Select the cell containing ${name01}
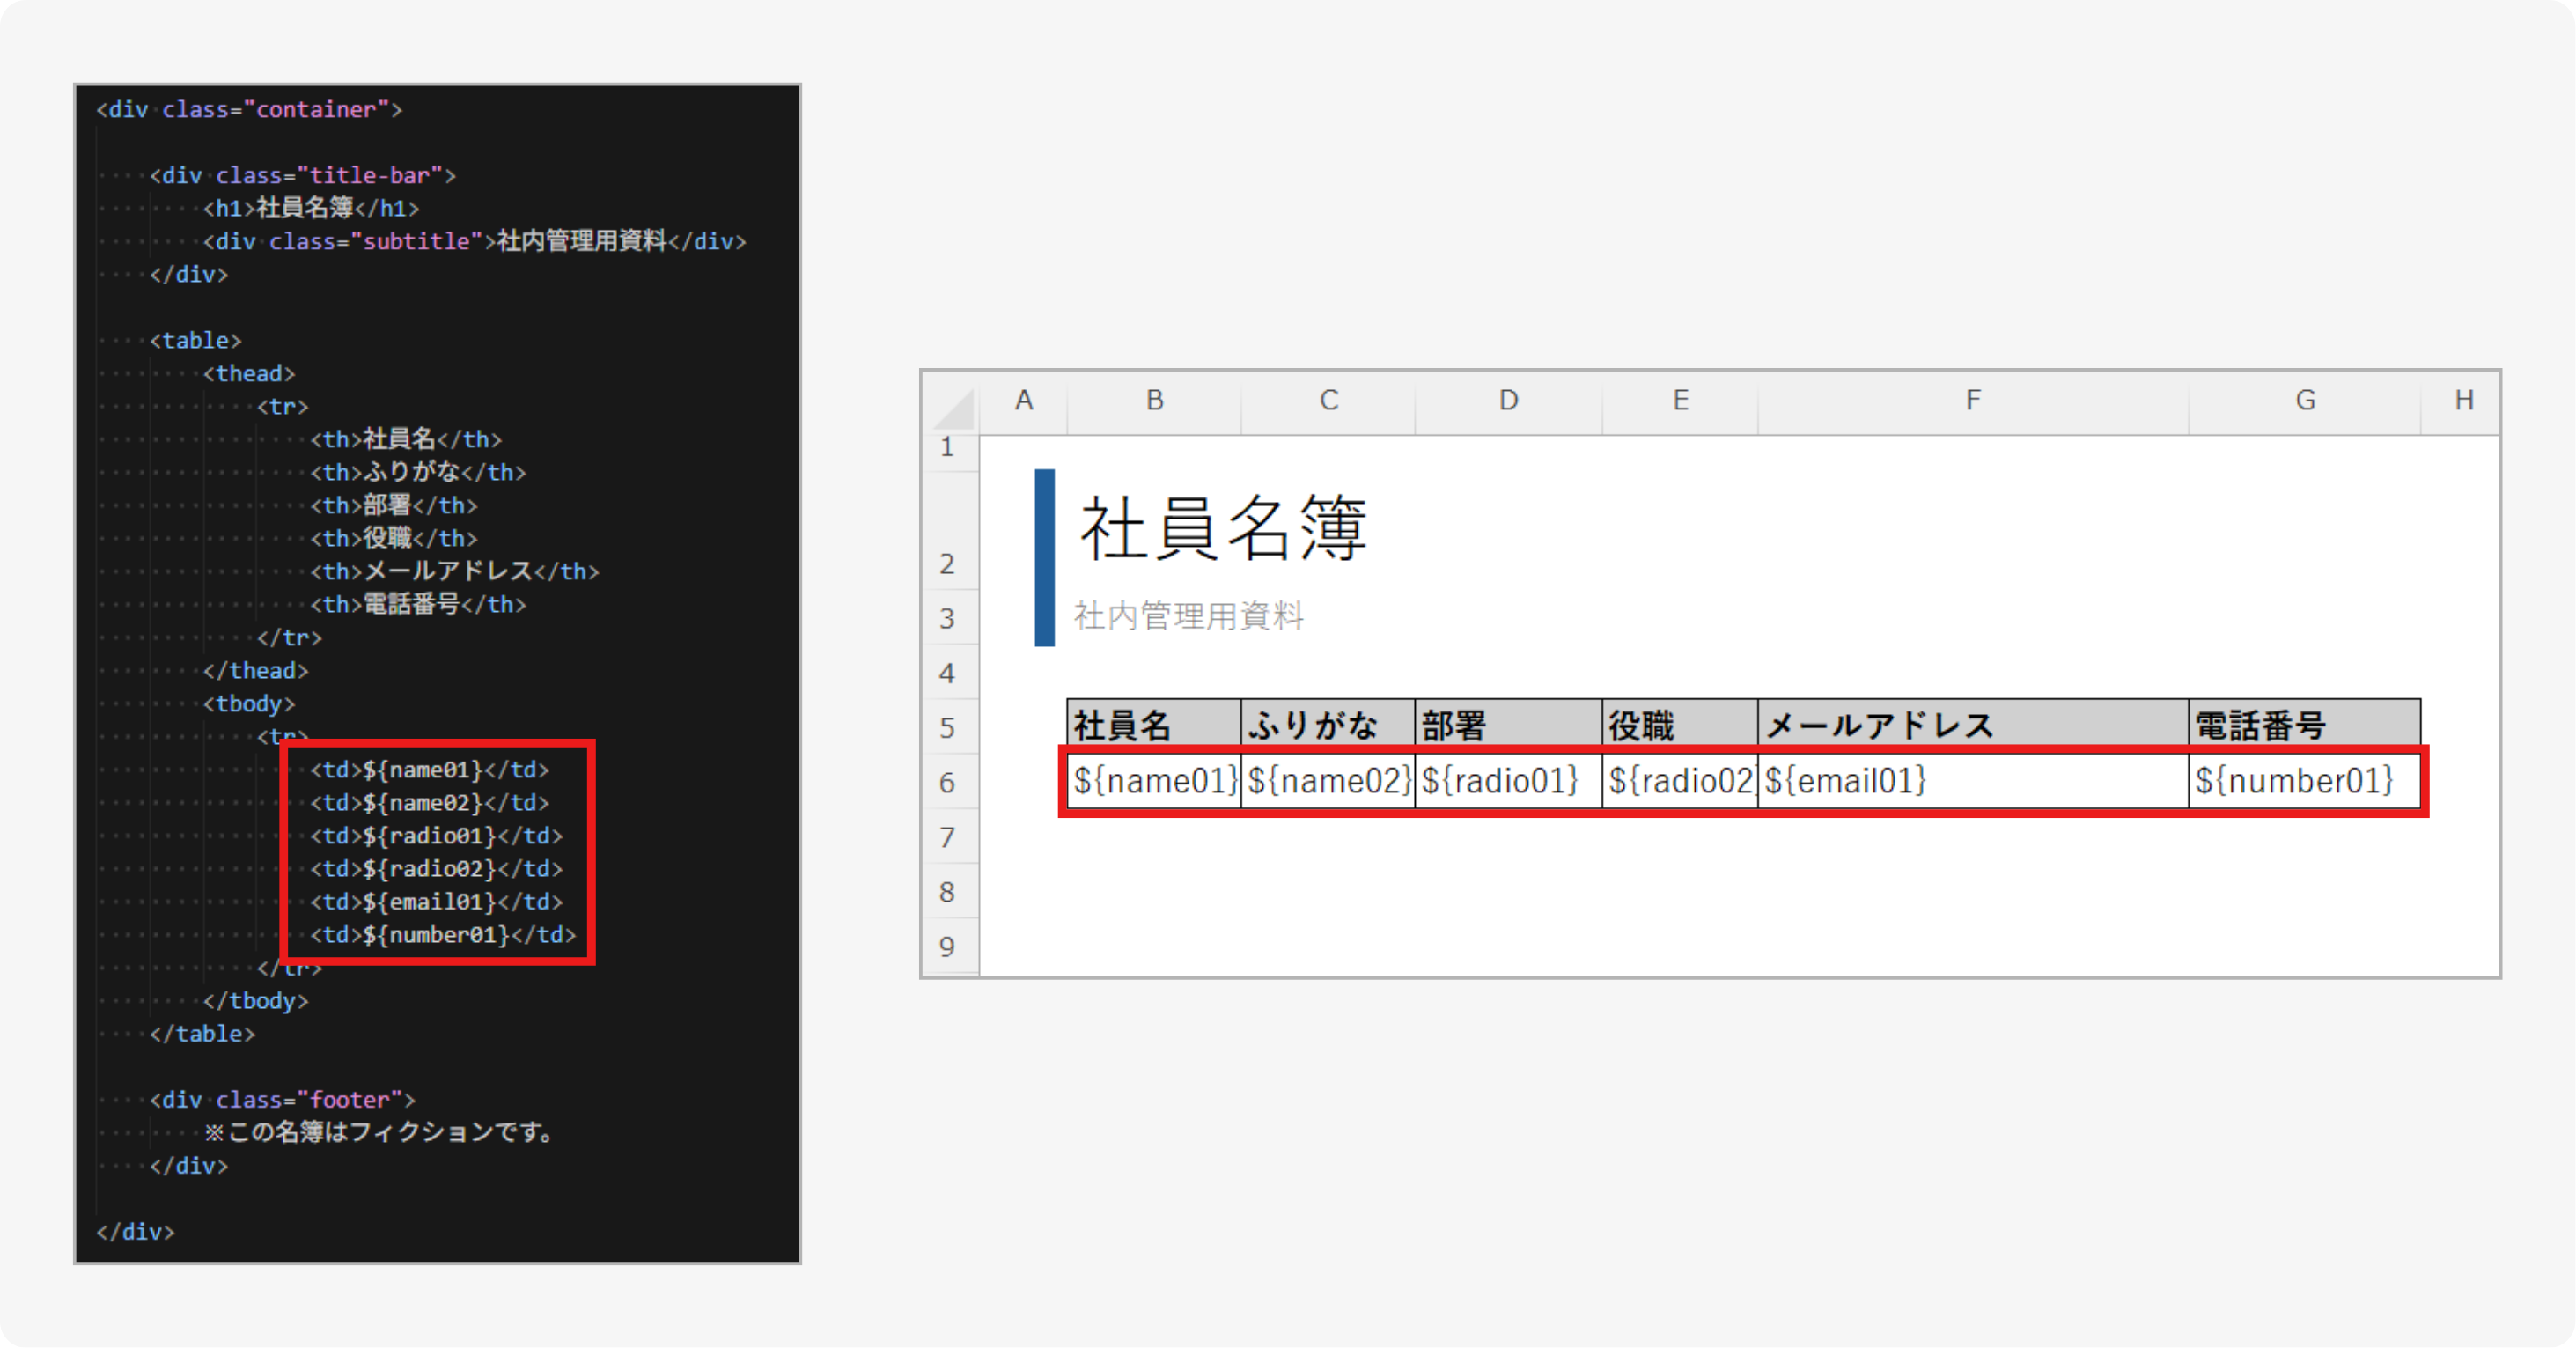Viewport: 2576px width, 1348px height. point(1152,781)
